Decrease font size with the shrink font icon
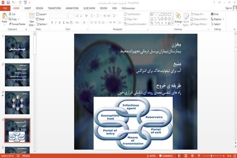The height and width of the screenshot is (158, 237). point(81,15)
